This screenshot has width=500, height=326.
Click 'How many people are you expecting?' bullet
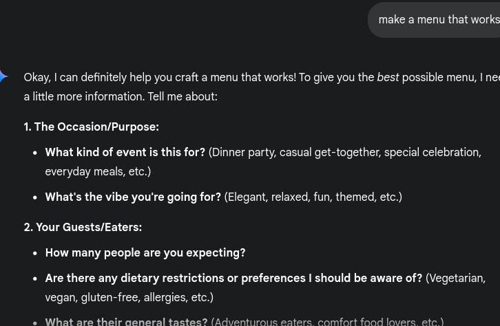pos(145,253)
